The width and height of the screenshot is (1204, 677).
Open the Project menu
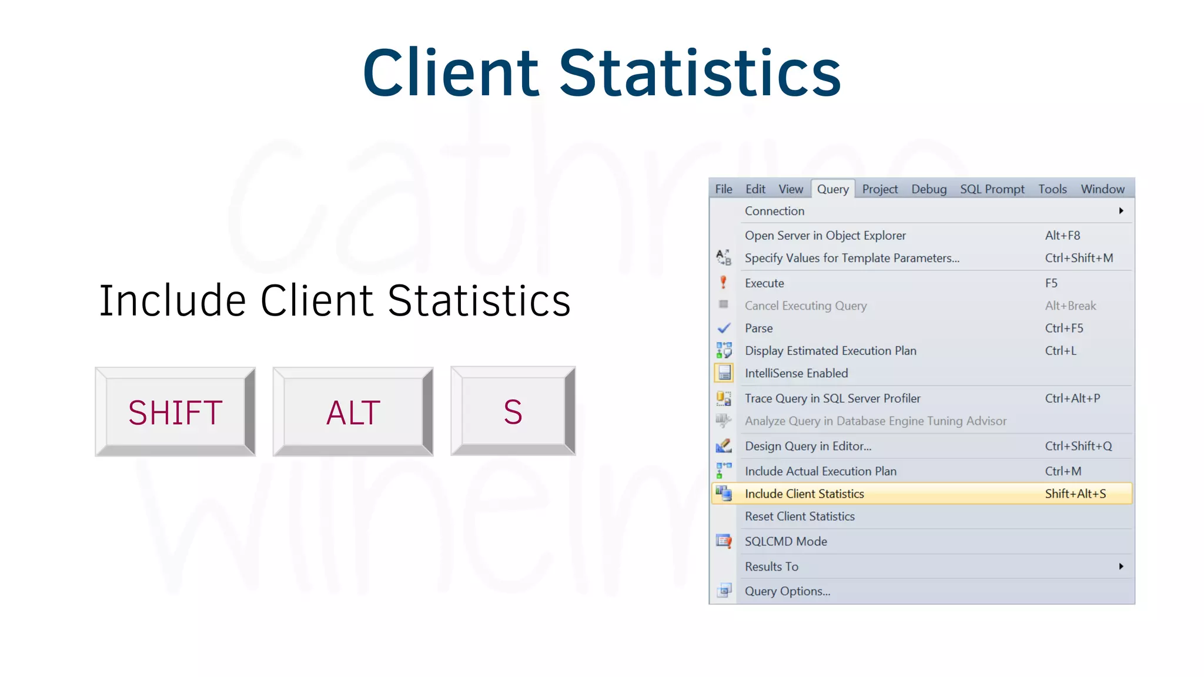(880, 189)
